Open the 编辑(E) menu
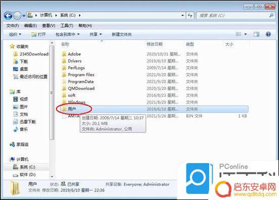Screen dimensions: 279x200 30,26
